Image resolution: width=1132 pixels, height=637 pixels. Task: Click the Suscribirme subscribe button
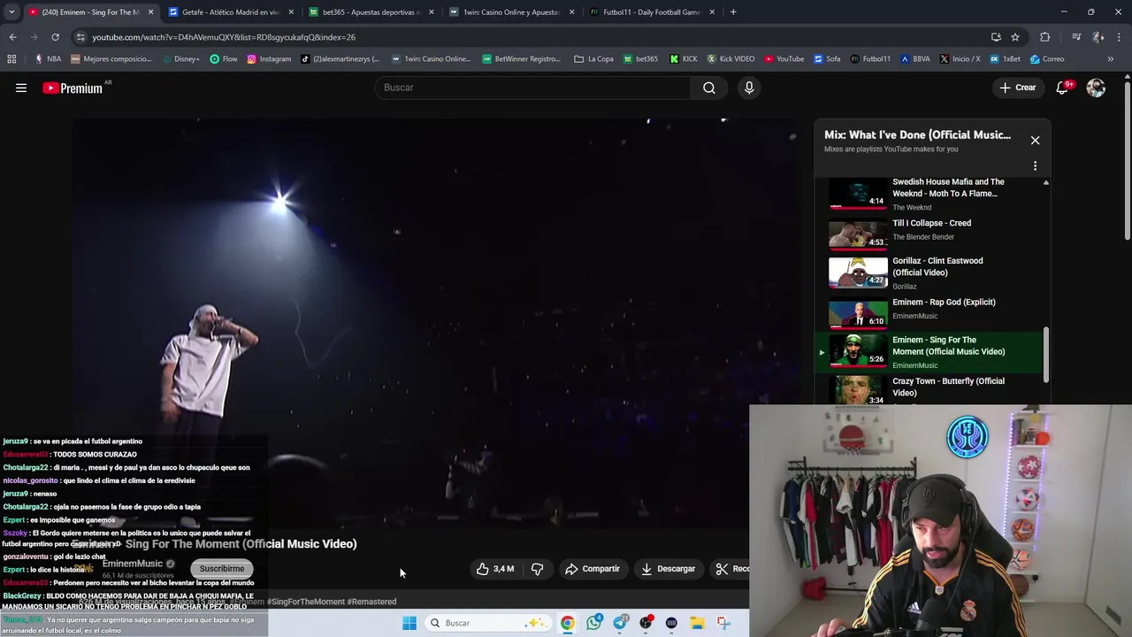click(222, 569)
